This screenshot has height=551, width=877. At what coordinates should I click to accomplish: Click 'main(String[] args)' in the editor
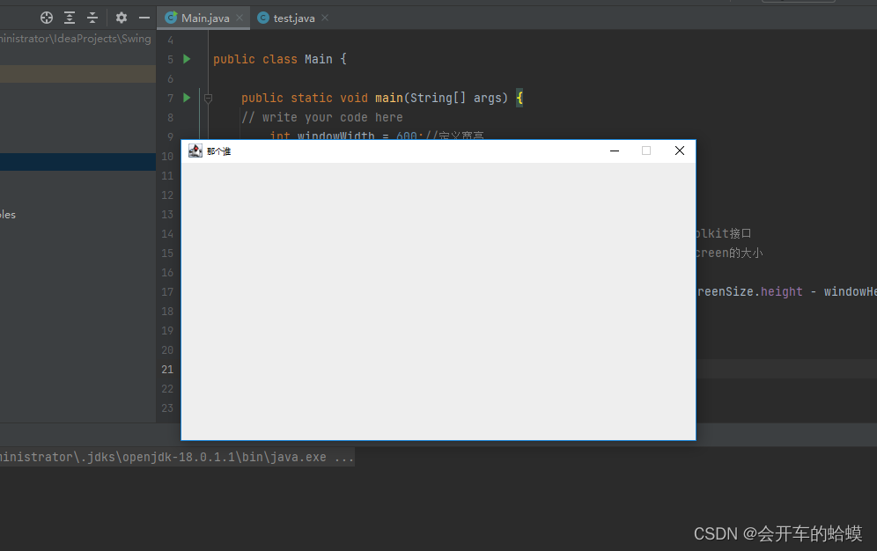[441, 98]
